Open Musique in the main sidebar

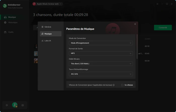tap(15, 17)
